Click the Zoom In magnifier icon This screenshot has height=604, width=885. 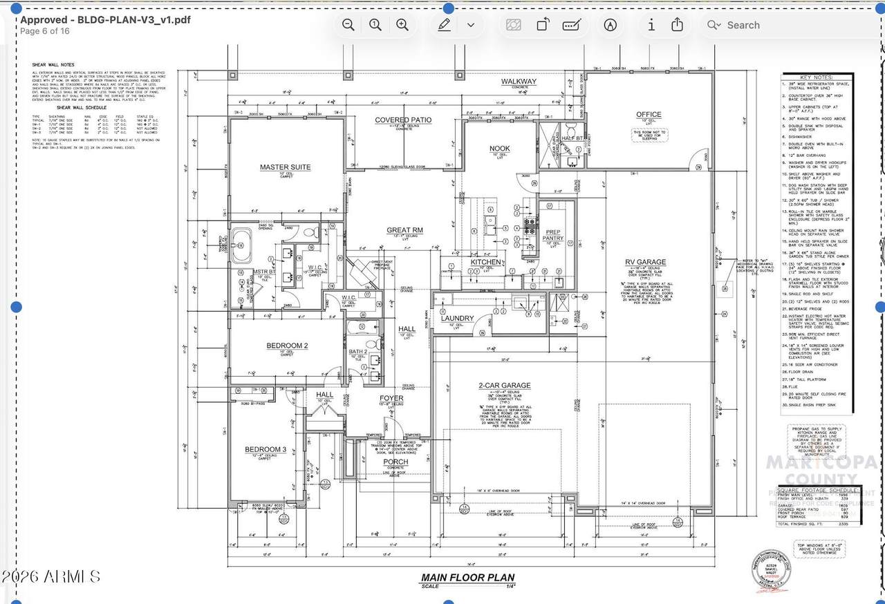tap(402, 25)
